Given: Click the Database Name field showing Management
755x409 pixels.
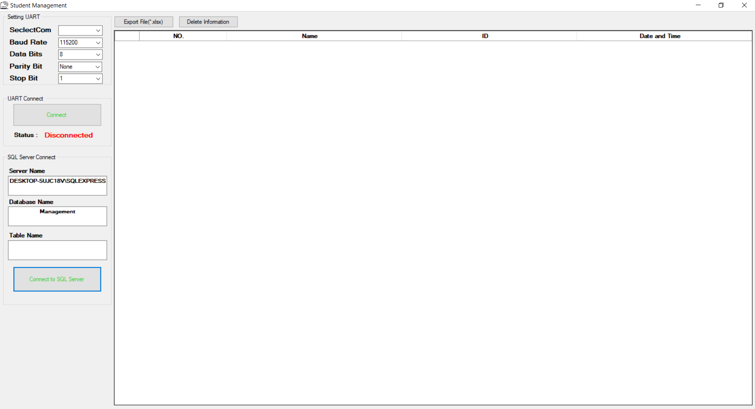Looking at the screenshot, I should [x=57, y=216].
